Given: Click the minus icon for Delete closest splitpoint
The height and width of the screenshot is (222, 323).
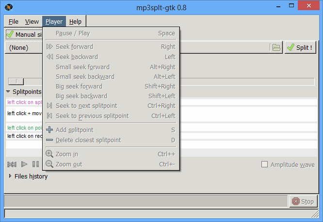Looking at the screenshot, I should tap(49, 140).
